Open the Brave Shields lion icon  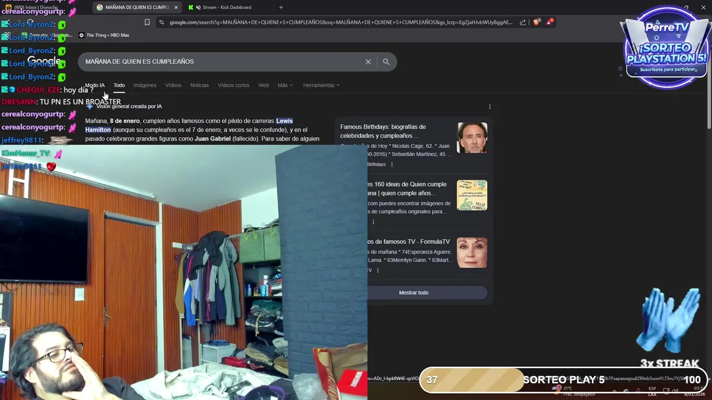536,22
